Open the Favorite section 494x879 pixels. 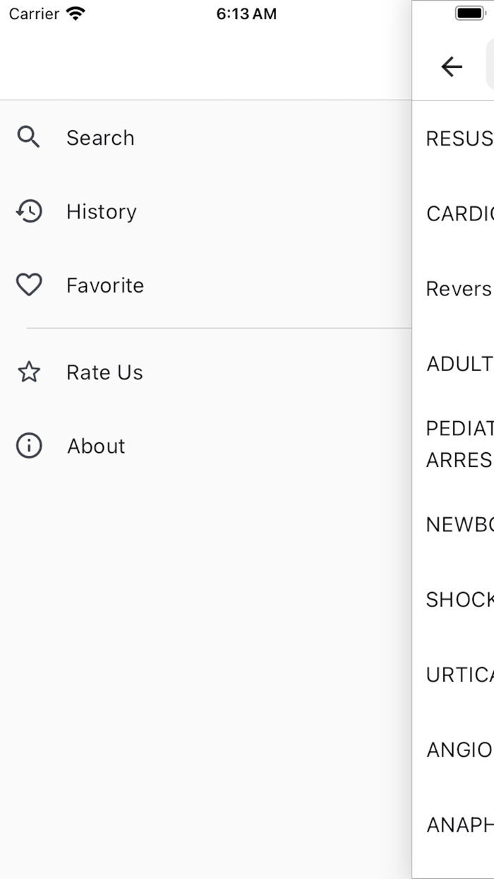coord(104,285)
